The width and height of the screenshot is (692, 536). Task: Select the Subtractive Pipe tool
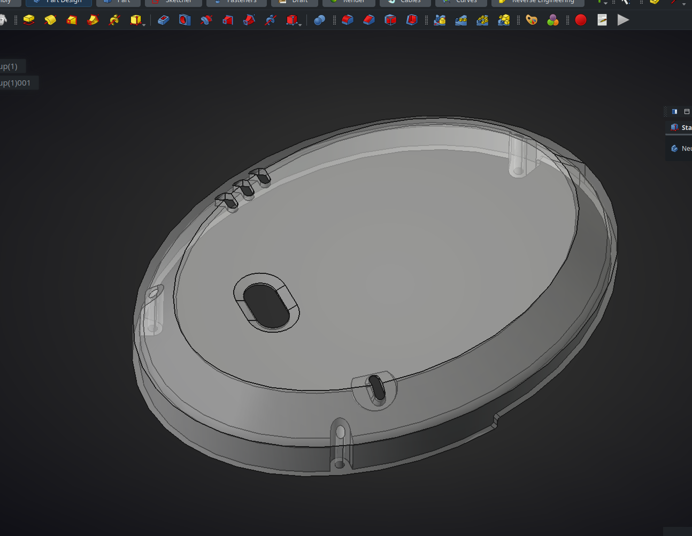[x=249, y=20]
